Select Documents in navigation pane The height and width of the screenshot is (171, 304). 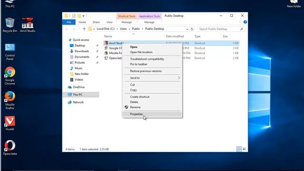82,57
